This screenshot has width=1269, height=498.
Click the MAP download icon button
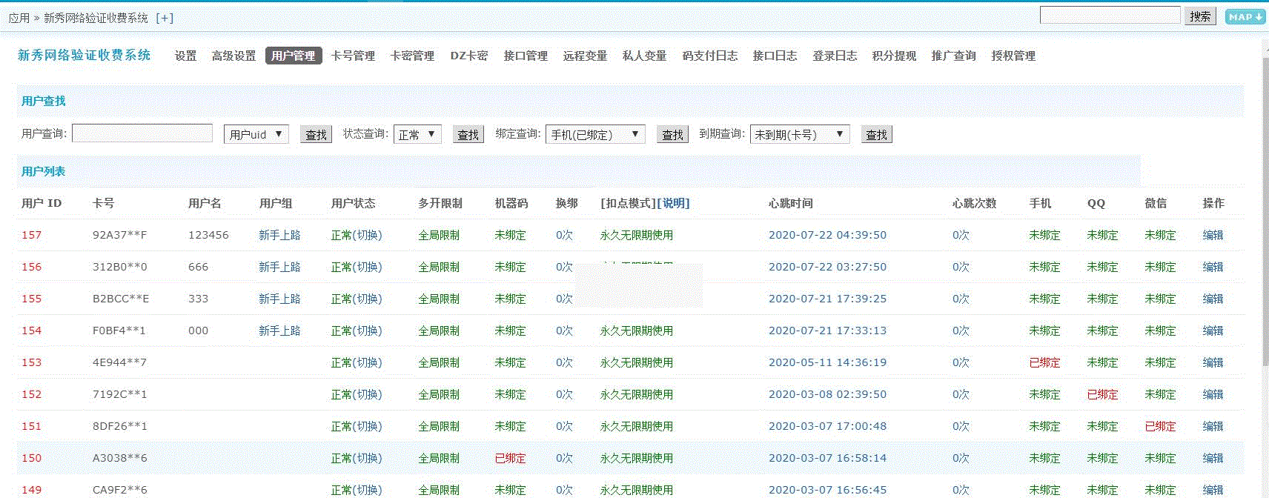click(x=1245, y=17)
